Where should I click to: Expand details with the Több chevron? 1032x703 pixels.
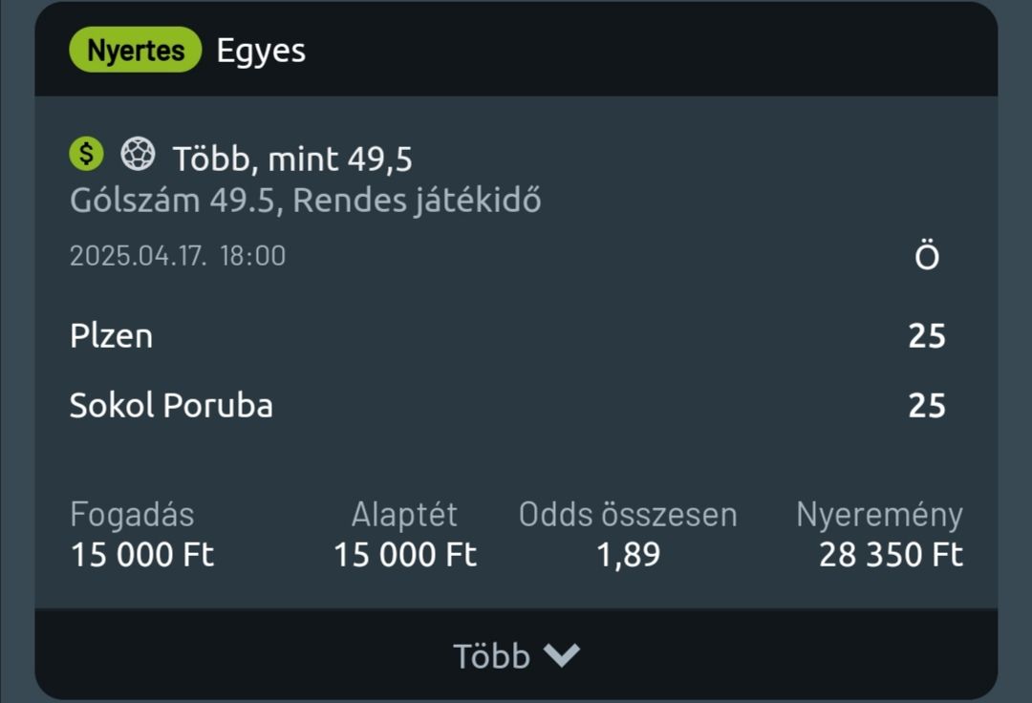562,655
